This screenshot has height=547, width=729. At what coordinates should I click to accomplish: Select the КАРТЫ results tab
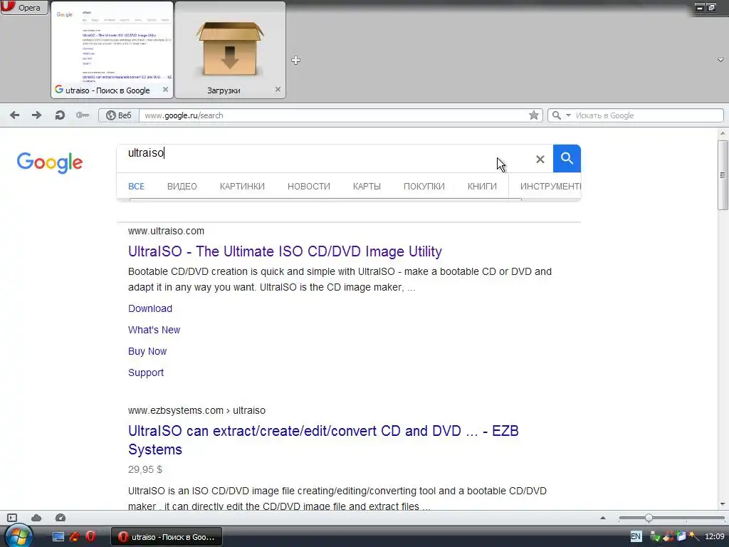367,187
